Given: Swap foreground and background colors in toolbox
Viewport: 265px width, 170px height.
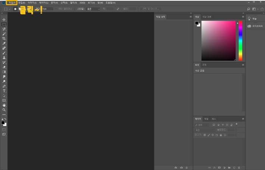Looking at the screenshot, I should tap(5, 119).
